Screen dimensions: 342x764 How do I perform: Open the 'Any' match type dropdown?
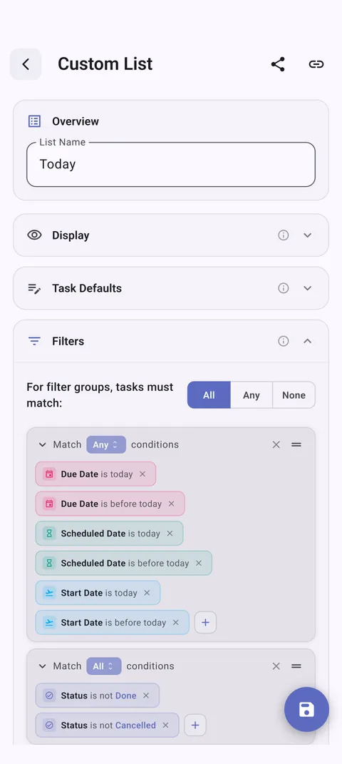pos(106,444)
